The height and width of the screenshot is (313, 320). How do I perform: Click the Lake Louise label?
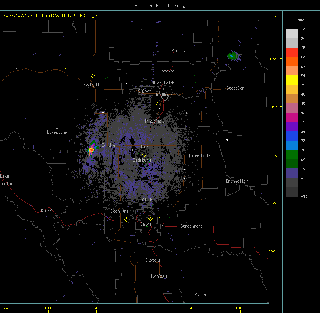point(7,180)
